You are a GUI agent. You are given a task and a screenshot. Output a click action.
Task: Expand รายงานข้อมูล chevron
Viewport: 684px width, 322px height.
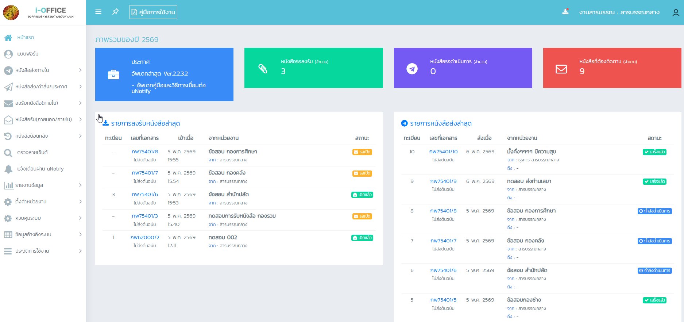tap(80, 185)
